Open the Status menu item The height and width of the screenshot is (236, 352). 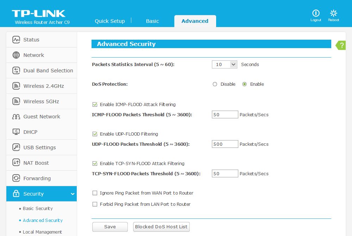click(x=42, y=40)
